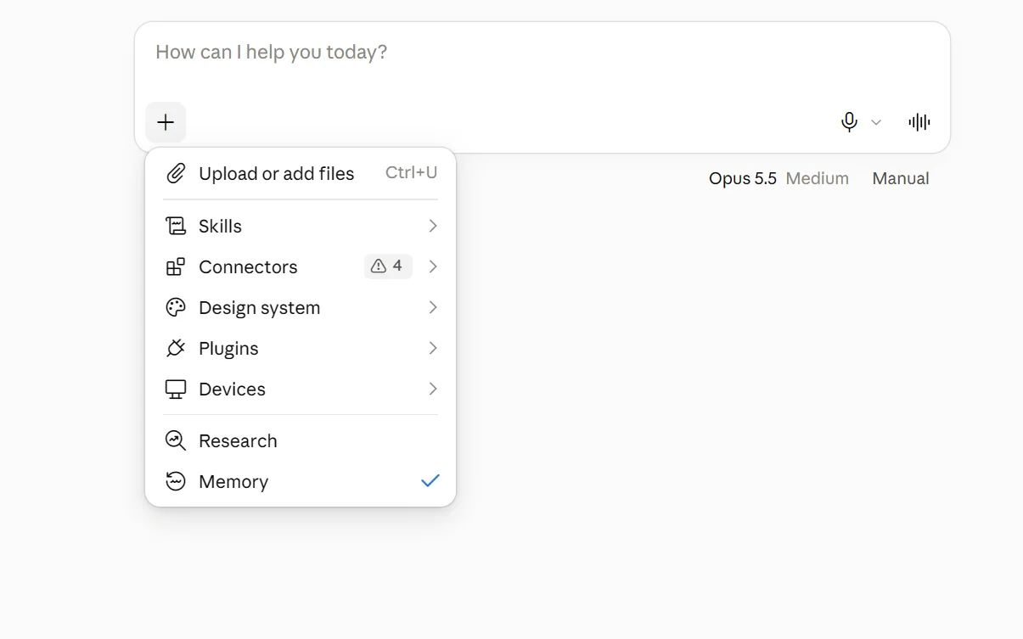
Task: Click the plus button in the prompt box
Action: (x=166, y=122)
